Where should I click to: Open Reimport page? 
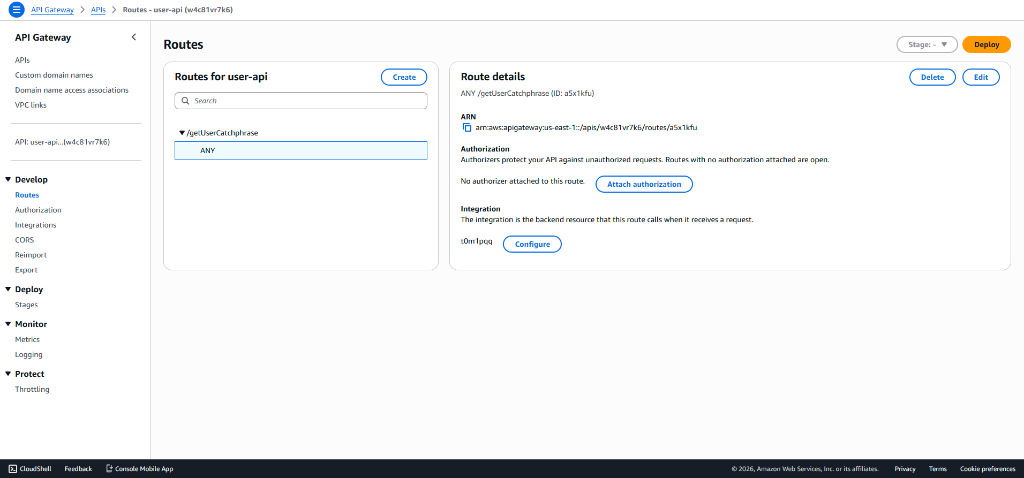click(31, 255)
